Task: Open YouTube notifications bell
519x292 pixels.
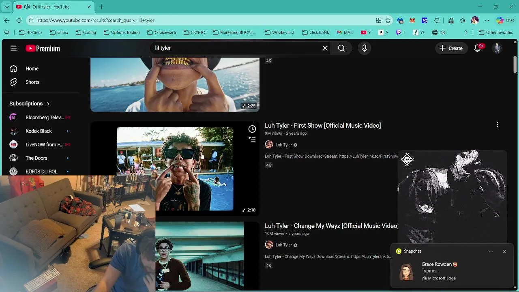Action: pos(478,48)
